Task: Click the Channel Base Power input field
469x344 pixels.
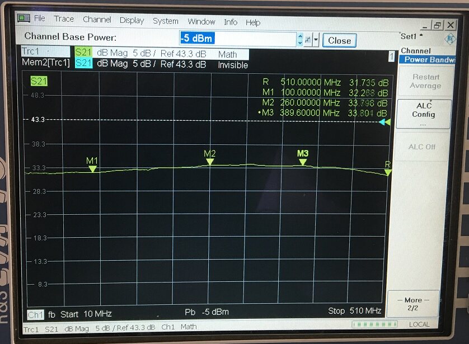Action: click(x=238, y=39)
